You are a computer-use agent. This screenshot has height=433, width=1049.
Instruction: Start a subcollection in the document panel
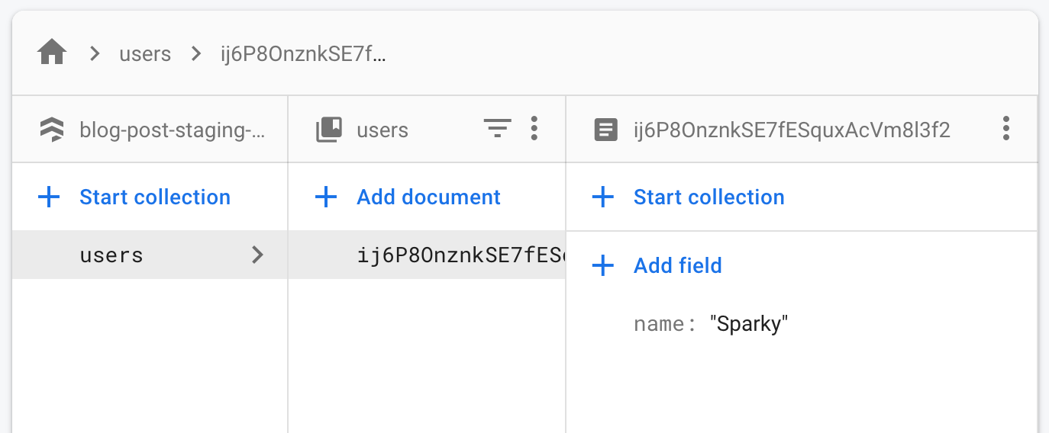pos(689,197)
